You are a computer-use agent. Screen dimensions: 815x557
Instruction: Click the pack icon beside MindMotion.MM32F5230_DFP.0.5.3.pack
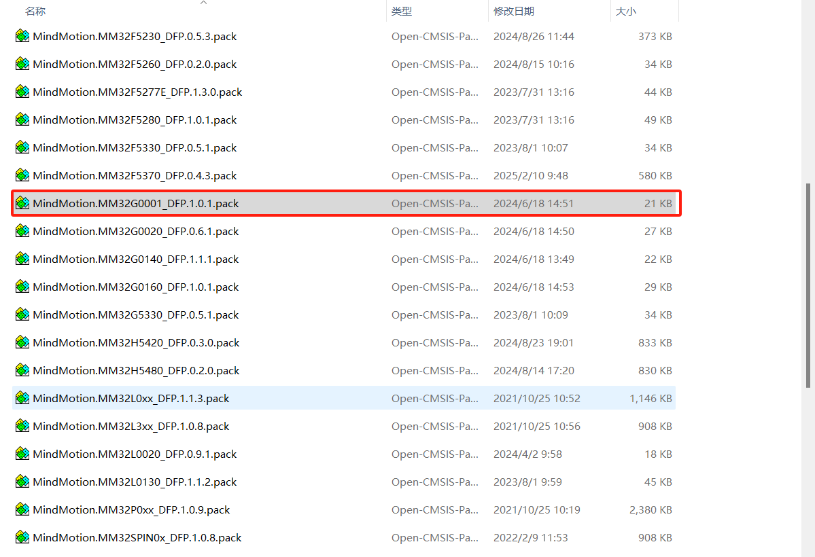pyautogui.click(x=22, y=36)
